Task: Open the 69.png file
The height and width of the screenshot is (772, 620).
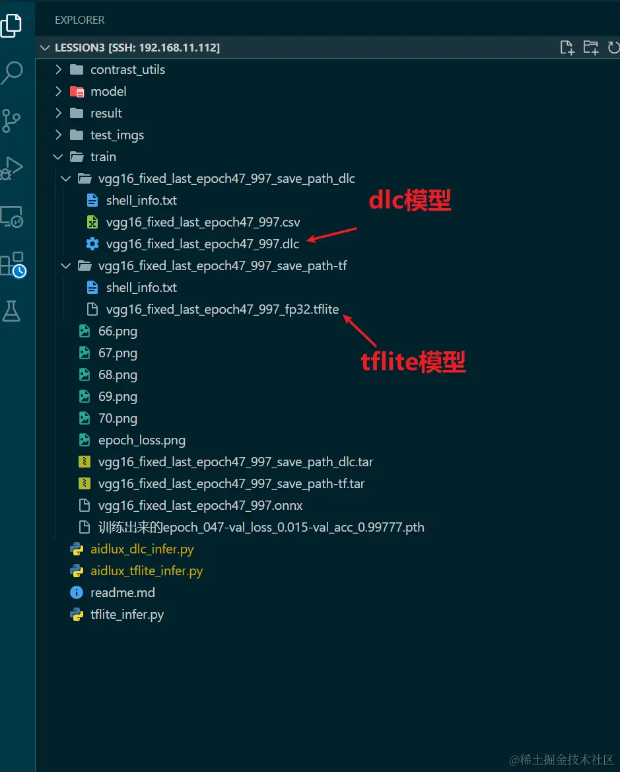Action: (x=118, y=397)
